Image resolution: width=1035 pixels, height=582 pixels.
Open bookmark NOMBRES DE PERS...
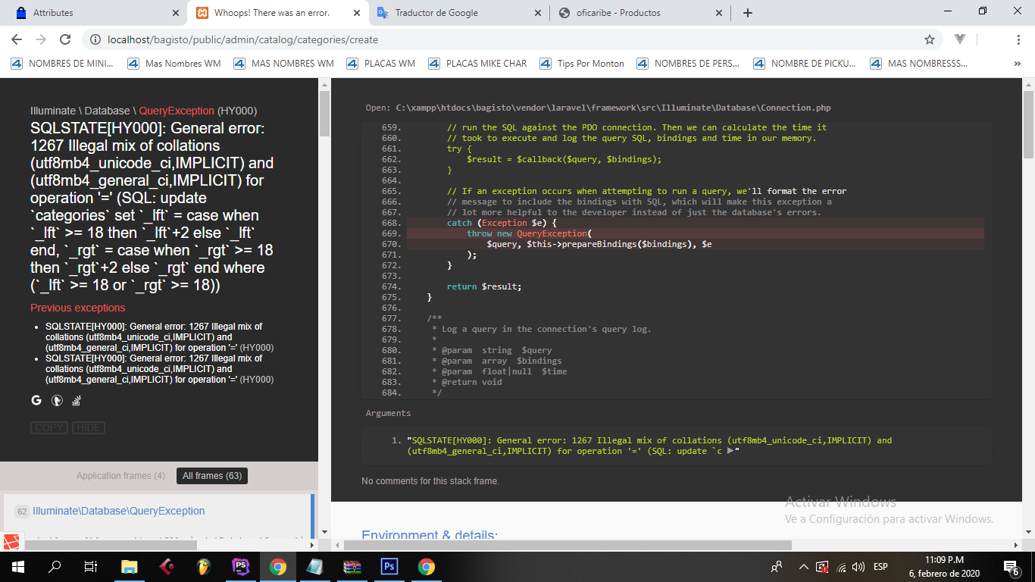pyautogui.click(x=688, y=64)
